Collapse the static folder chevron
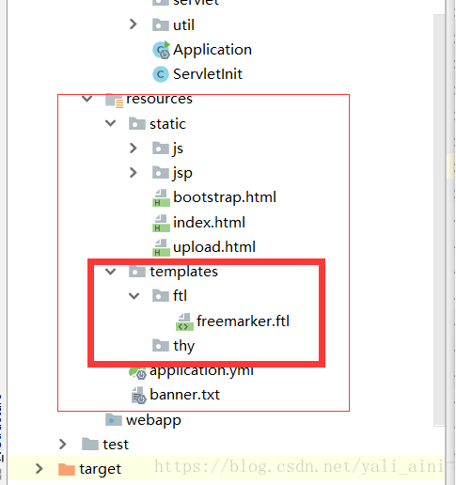 pos(110,123)
